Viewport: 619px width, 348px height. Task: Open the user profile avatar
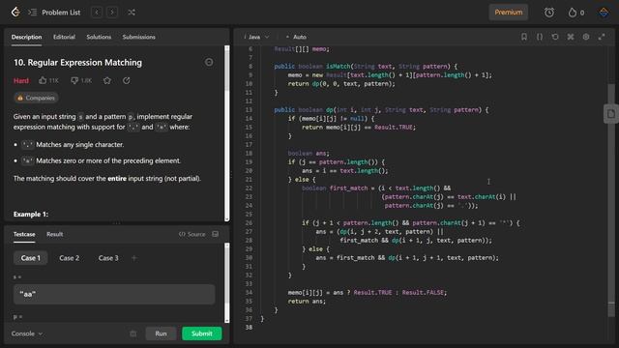click(x=604, y=13)
